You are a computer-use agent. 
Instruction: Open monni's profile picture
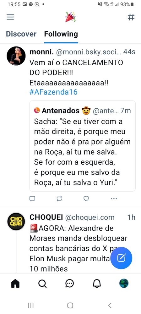pos(16,56)
